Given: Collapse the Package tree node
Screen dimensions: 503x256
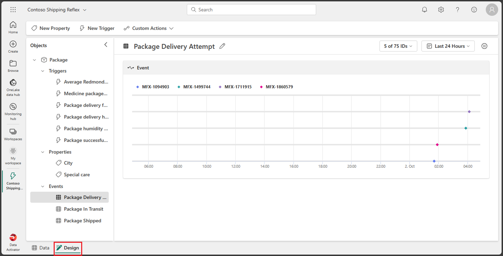Looking at the screenshot, I should (x=34, y=60).
